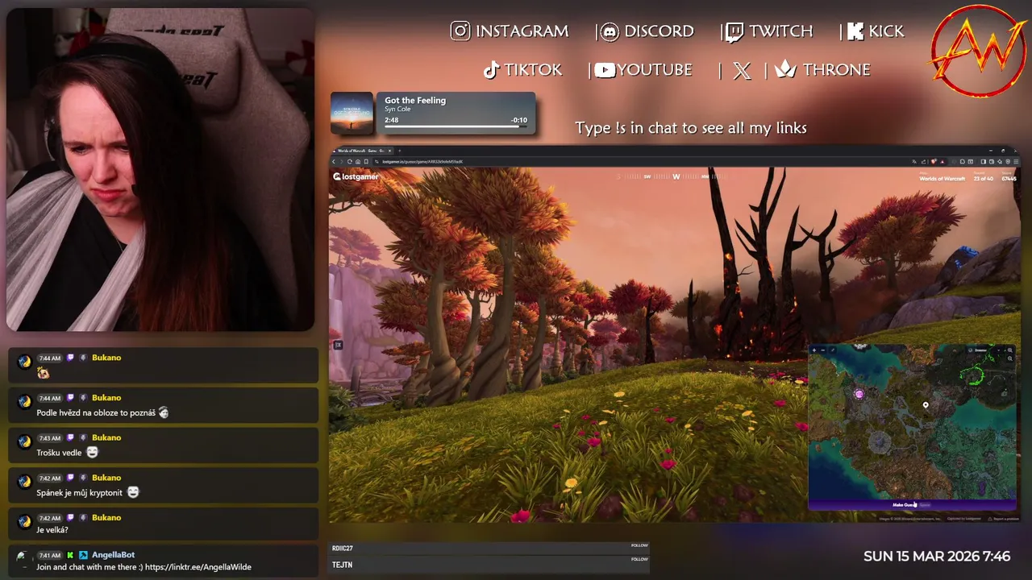The image size is (1032, 580).
Task: Click the YouTube logo icon
Action: pyautogui.click(x=605, y=70)
